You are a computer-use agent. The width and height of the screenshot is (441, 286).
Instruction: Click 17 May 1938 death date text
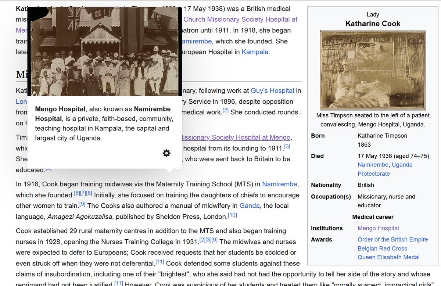click(376, 156)
